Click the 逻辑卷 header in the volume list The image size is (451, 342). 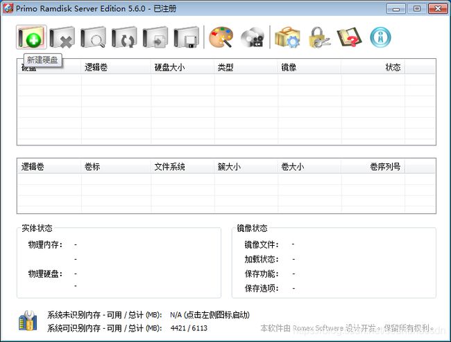[x=49, y=167]
